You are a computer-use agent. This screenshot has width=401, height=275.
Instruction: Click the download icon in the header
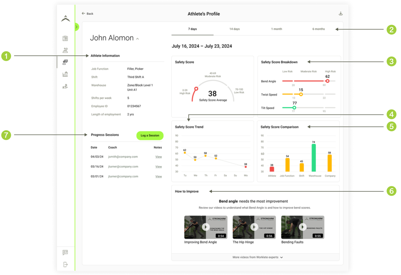(341, 14)
